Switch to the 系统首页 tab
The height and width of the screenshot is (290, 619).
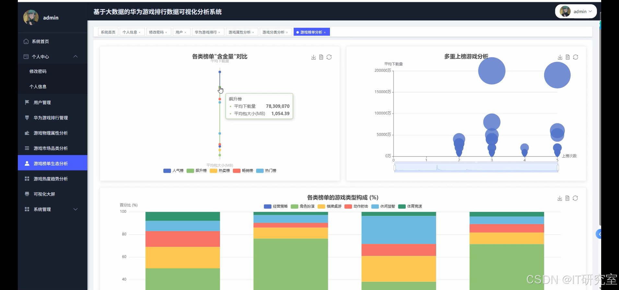coord(108,32)
